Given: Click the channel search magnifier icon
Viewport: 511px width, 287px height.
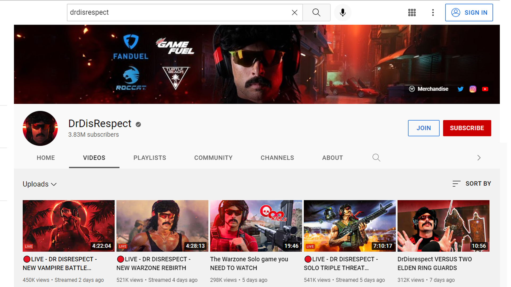Looking at the screenshot, I should pos(376,158).
